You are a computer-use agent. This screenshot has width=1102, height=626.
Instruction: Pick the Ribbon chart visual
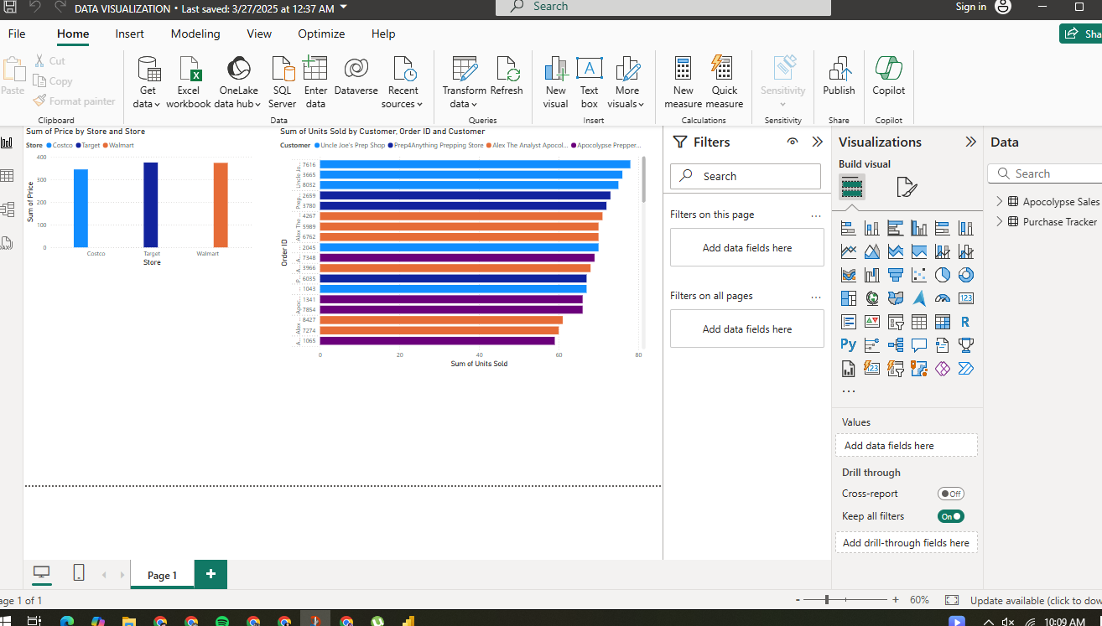coord(849,275)
